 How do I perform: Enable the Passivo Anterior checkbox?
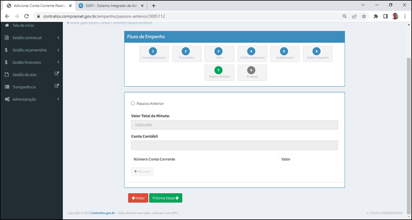(133, 103)
